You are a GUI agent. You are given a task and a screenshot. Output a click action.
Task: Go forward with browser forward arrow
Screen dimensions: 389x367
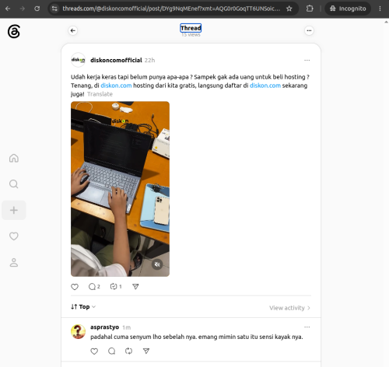click(x=23, y=9)
